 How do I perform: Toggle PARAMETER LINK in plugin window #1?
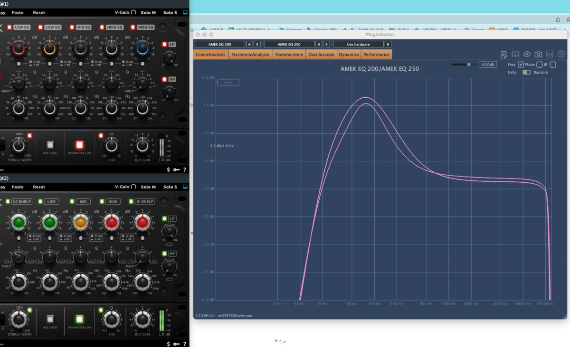pos(79,145)
